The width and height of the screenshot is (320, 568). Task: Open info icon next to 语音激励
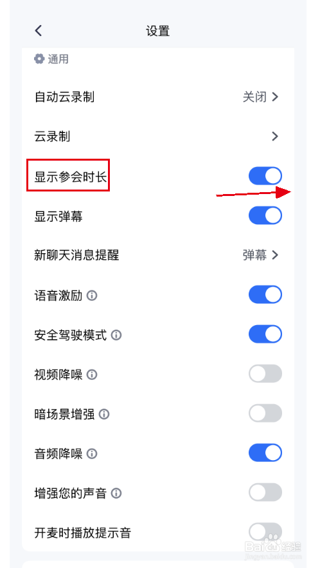(92, 296)
